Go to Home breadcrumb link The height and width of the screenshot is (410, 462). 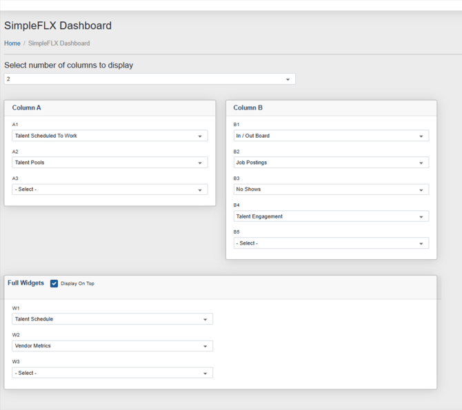(x=12, y=43)
